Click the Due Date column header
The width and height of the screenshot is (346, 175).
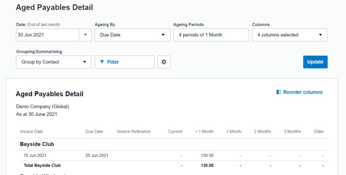pyautogui.click(x=94, y=131)
